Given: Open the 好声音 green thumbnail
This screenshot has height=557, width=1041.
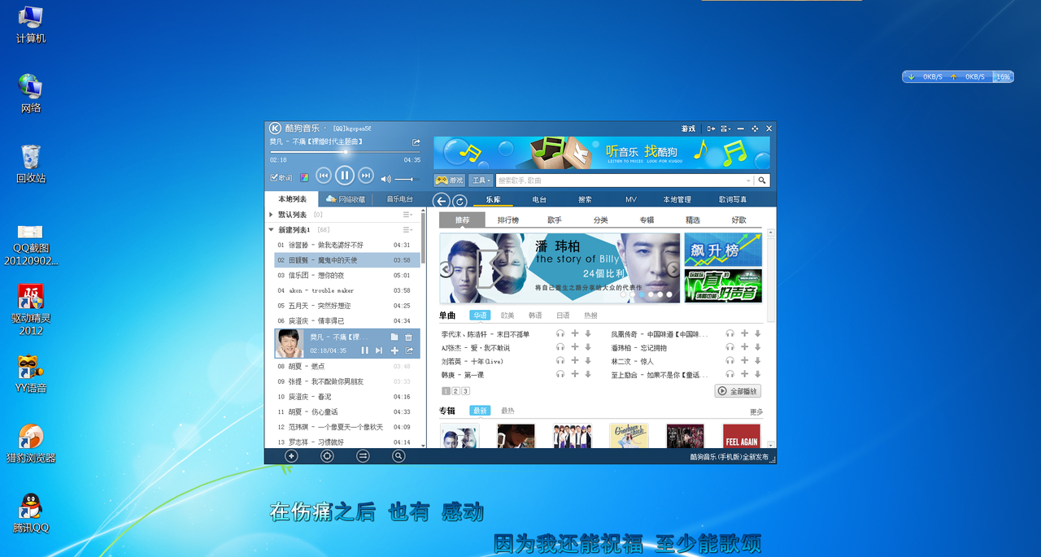Looking at the screenshot, I should pos(723,285).
